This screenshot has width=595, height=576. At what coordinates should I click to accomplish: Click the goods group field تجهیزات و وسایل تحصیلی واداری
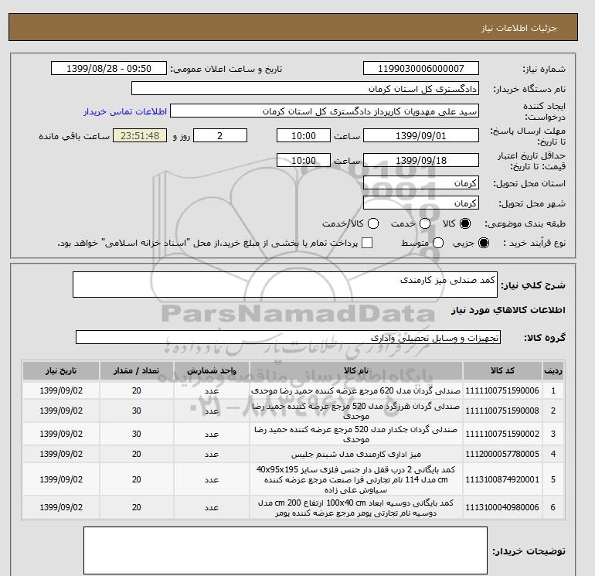(288, 337)
